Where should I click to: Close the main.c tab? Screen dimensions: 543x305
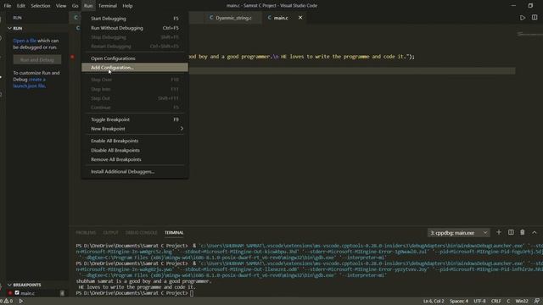pyautogui.click(x=300, y=18)
